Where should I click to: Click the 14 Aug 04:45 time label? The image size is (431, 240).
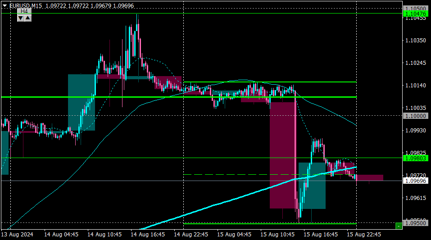tap(61, 235)
